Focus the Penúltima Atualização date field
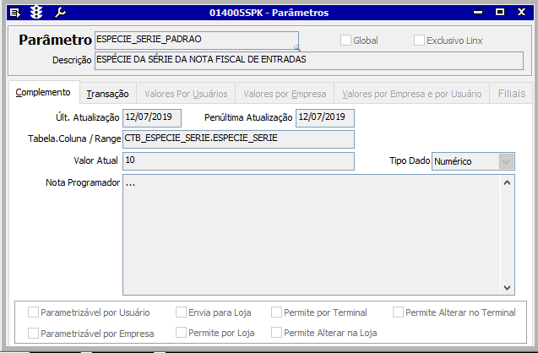538x353 pixels. tap(325, 117)
